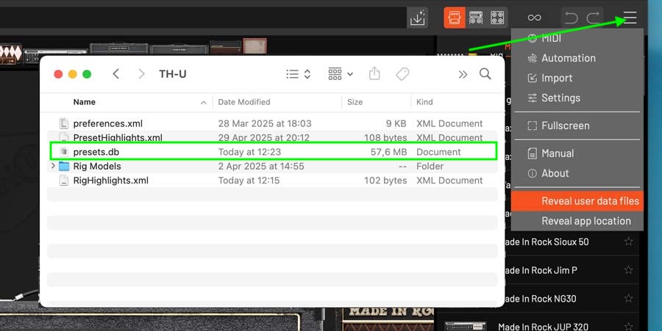Go back in Finder window
The width and height of the screenshot is (662, 331).
(x=116, y=74)
